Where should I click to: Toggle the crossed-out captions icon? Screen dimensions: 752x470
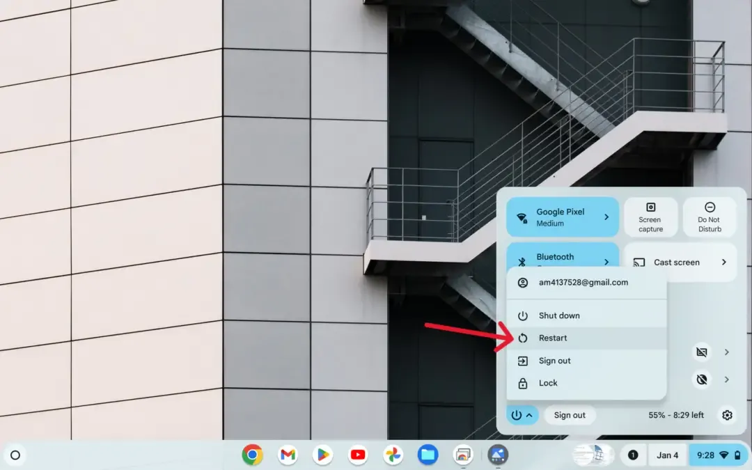[702, 352]
